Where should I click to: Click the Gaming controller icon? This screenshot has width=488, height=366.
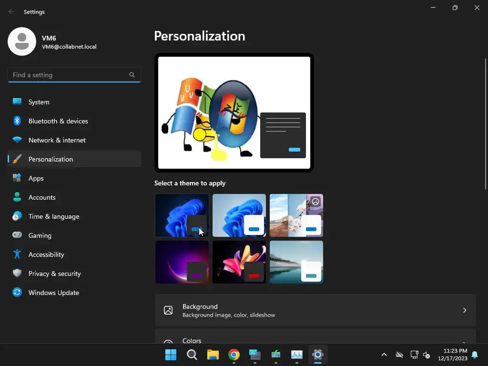click(x=17, y=235)
